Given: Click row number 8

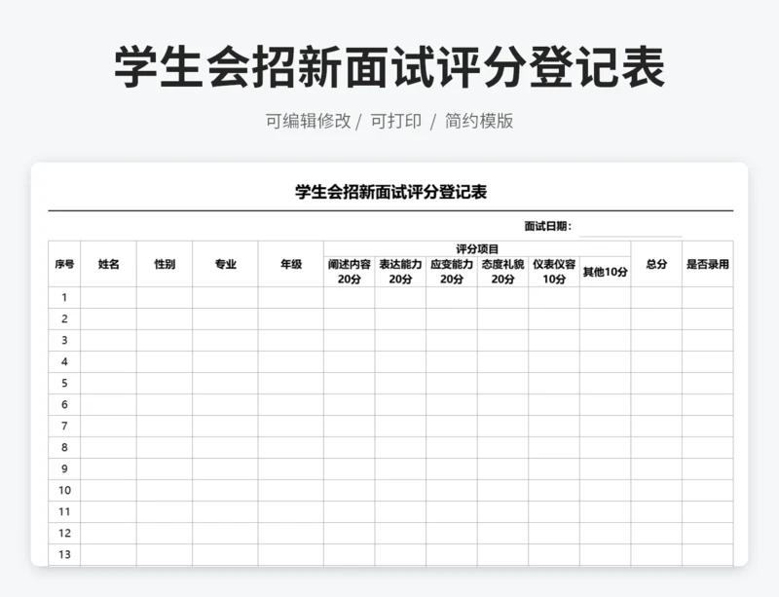Looking at the screenshot, I should [64, 447].
